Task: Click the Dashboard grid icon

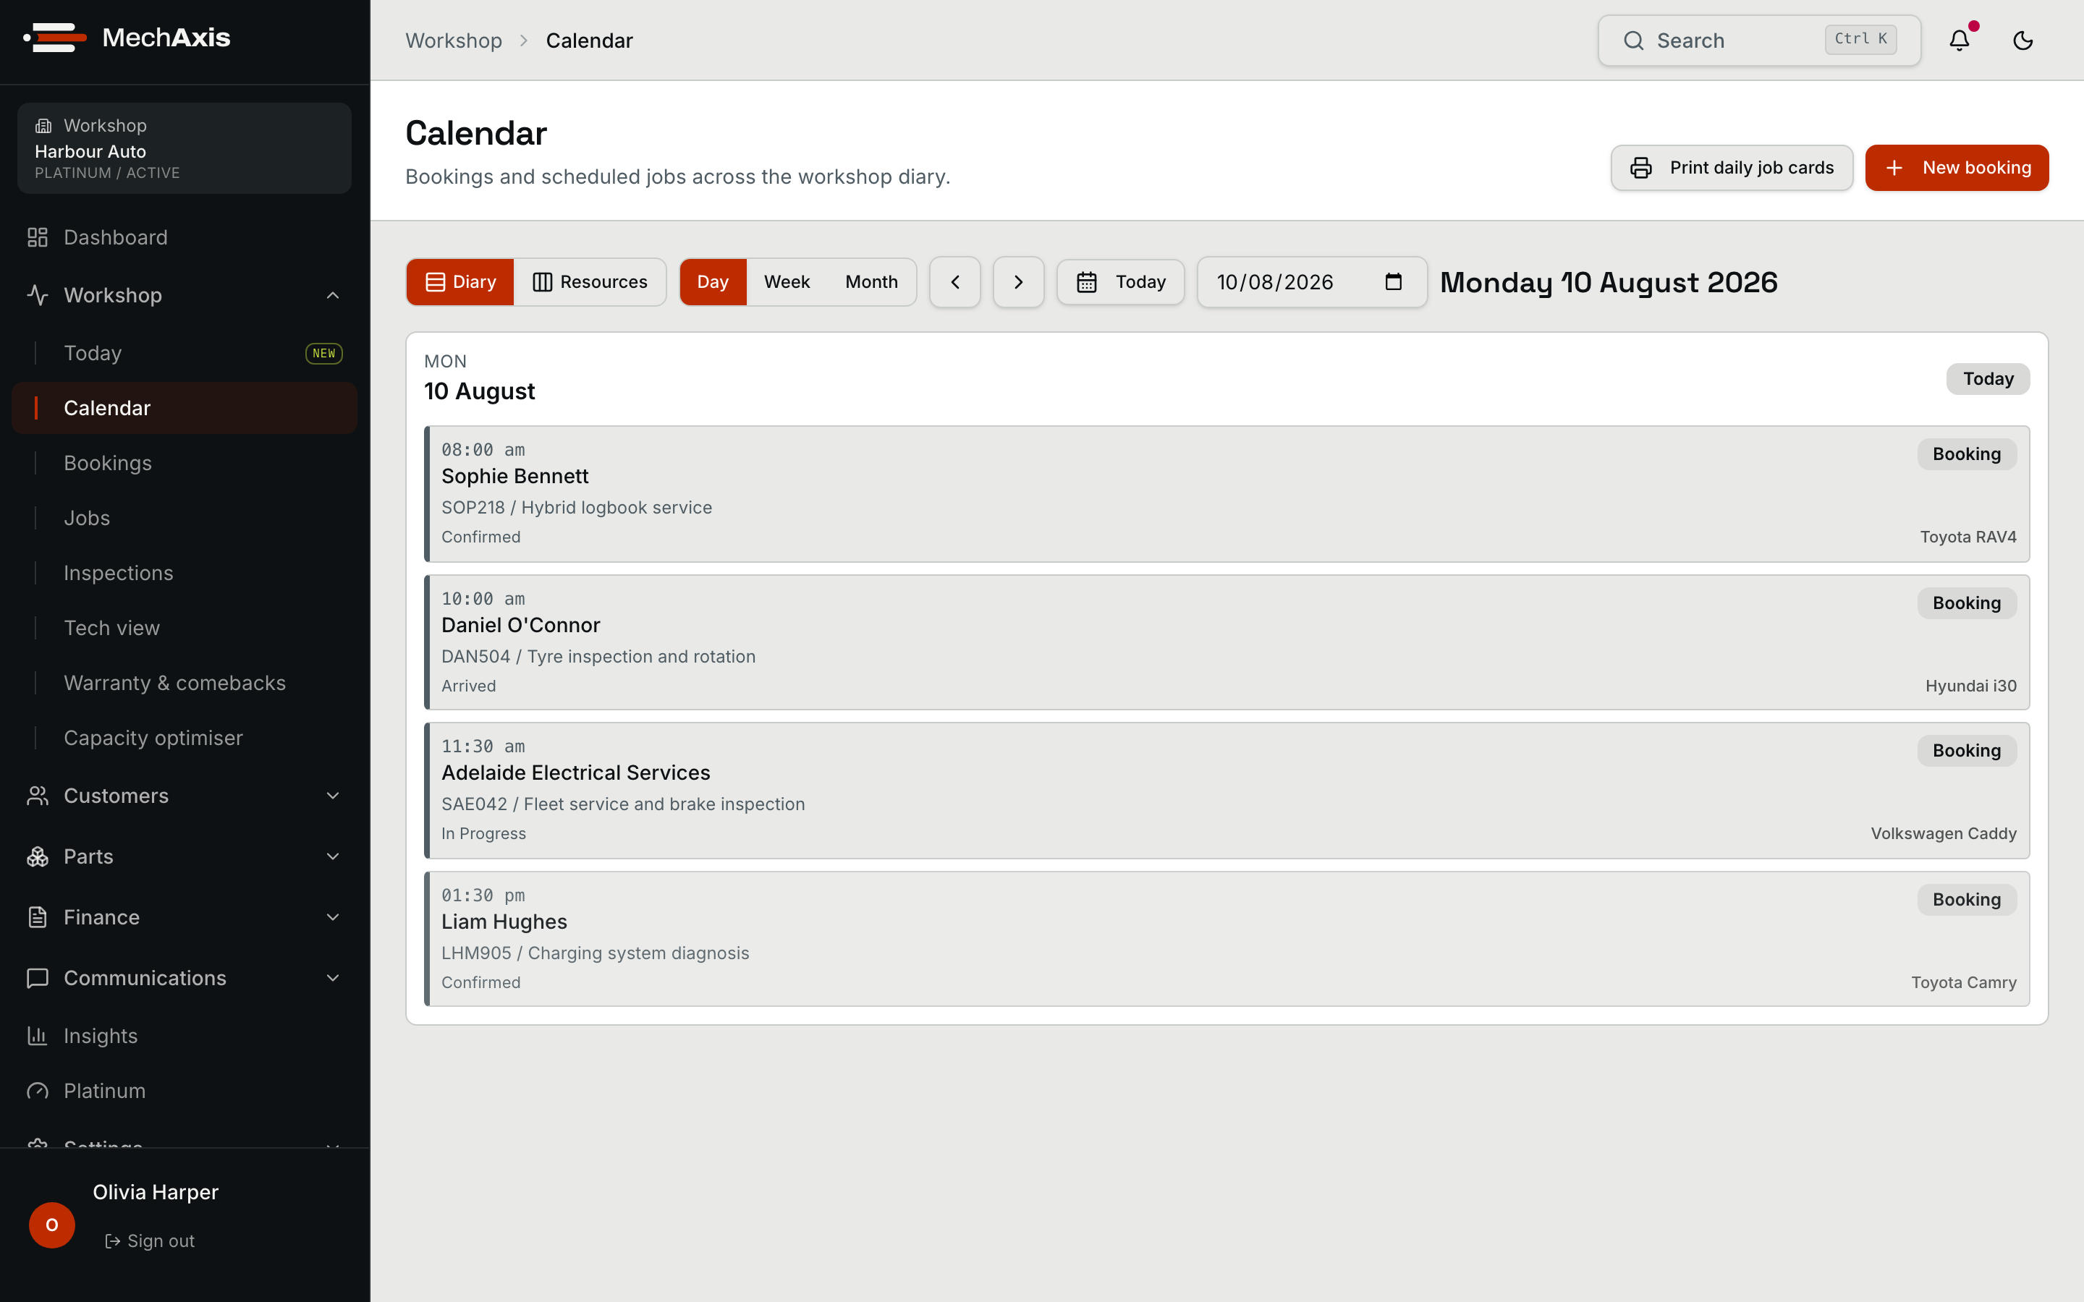Action: pyautogui.click(x=37, y=238)
